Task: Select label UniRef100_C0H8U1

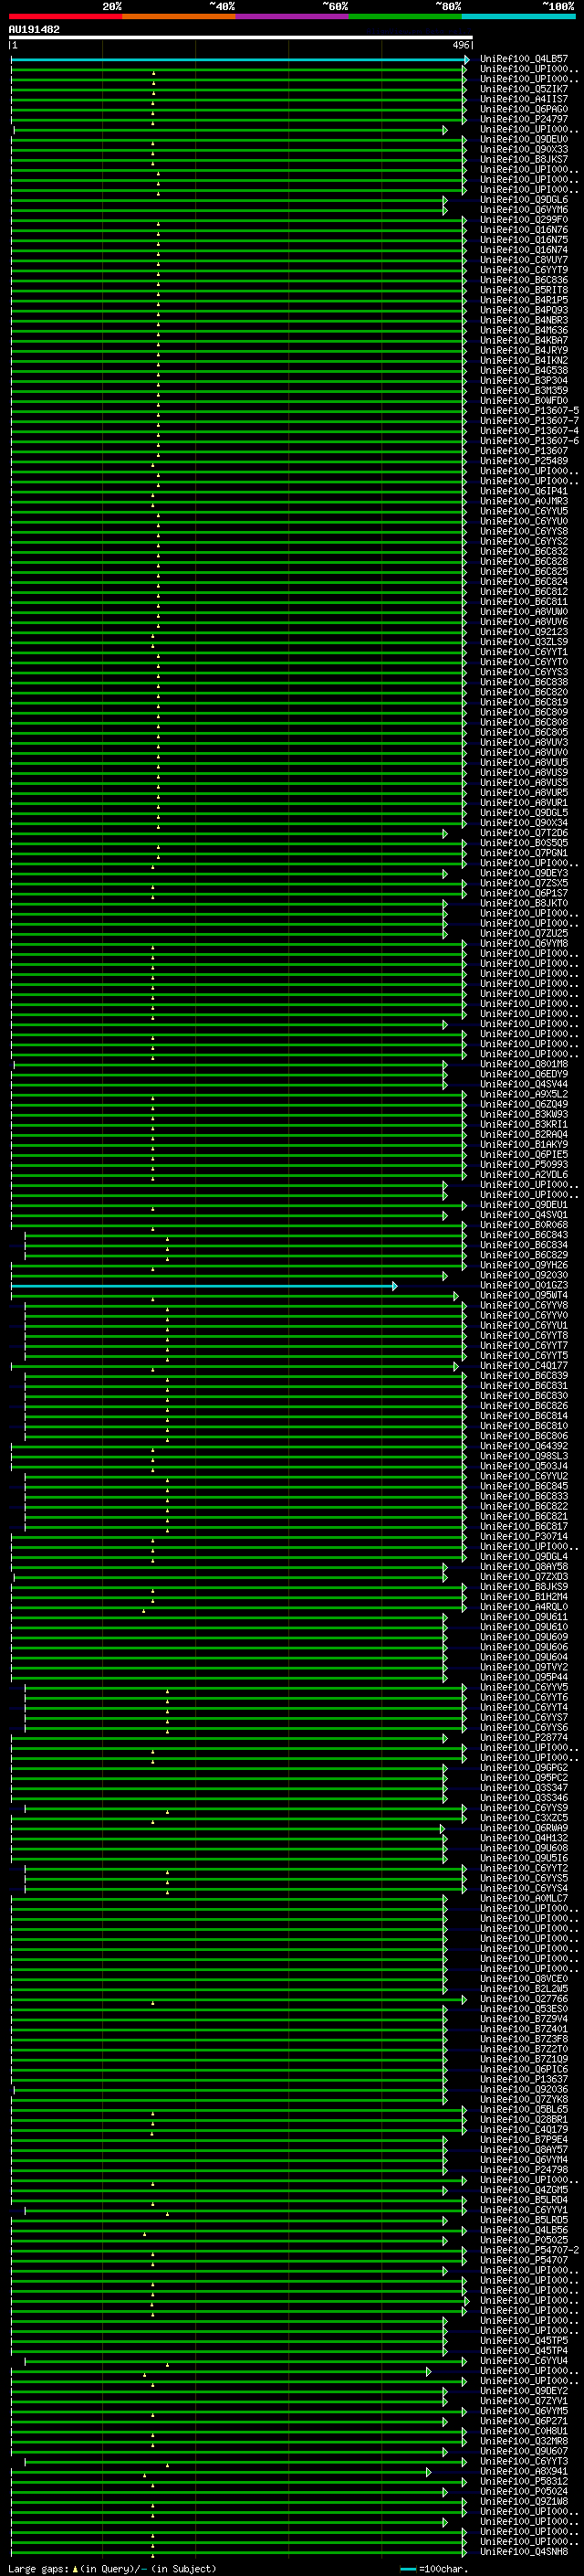Action: point(524,2431)
